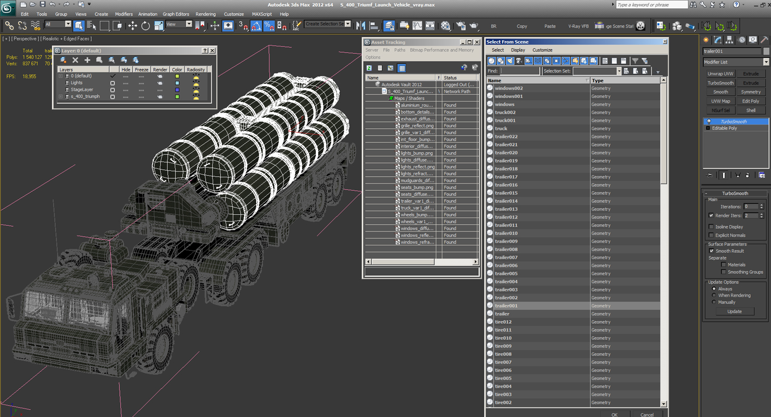Open the Graph Editors menu
Image resolution: width=771 pixels, height=417 pixels.
point(176,14)
